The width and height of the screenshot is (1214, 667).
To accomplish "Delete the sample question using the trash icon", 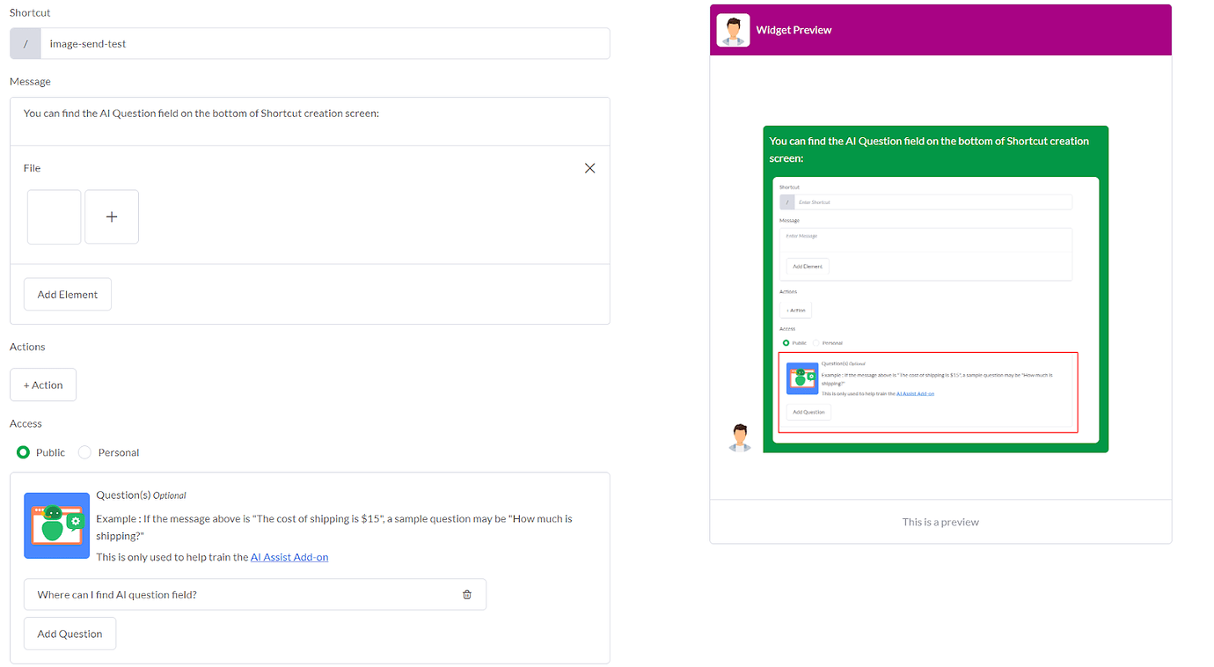I will pos(467,594).
